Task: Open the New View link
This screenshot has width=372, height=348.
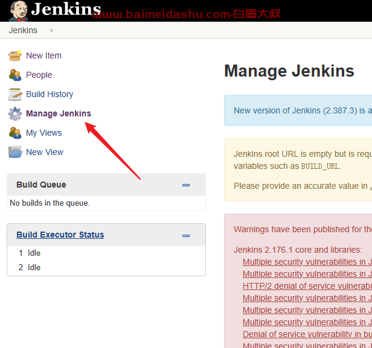Action: (45, 152)
